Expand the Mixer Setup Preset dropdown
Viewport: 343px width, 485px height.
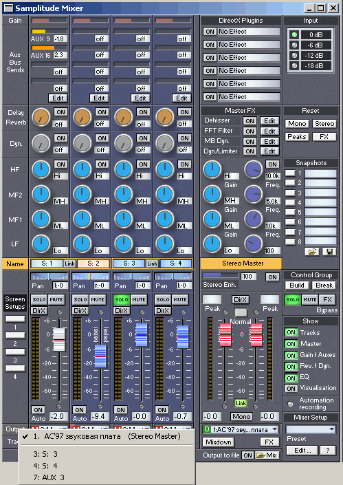(311, 429)
